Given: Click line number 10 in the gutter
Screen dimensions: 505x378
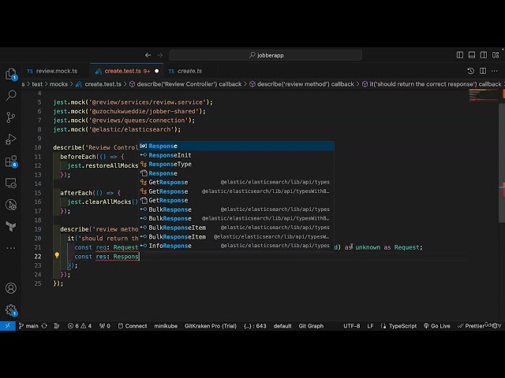Looking at the screenshot, I should point(38,147).
